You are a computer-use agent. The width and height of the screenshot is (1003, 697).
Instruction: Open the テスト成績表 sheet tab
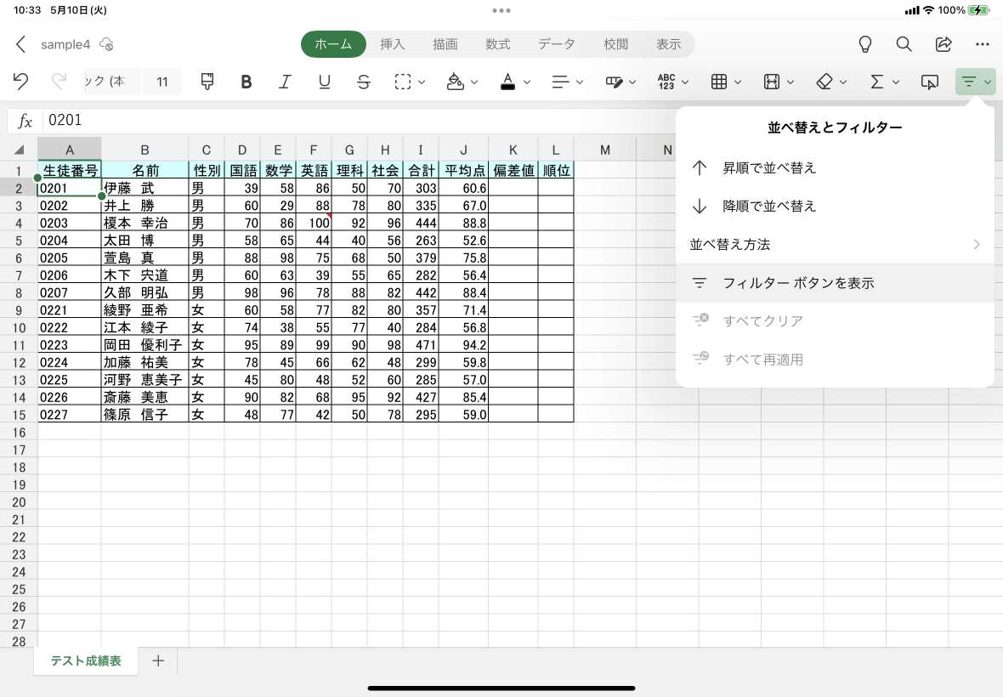tap(86, 660)
